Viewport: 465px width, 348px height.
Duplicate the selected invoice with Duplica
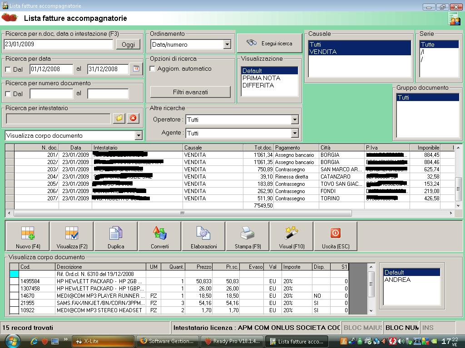pos(116,236)
